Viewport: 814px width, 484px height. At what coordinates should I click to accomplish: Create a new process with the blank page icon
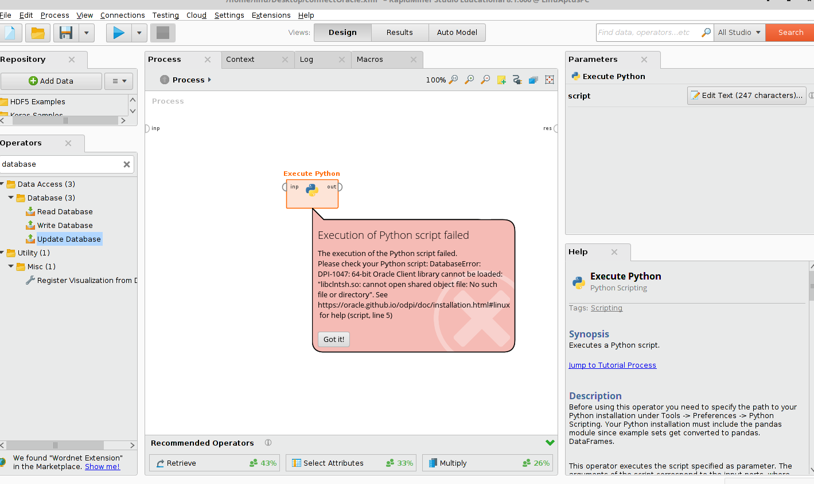click(10, 33)
